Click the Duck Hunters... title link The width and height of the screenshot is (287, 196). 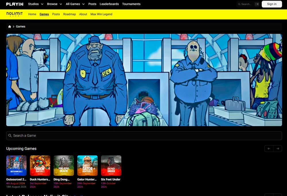(x=40, y=179)
